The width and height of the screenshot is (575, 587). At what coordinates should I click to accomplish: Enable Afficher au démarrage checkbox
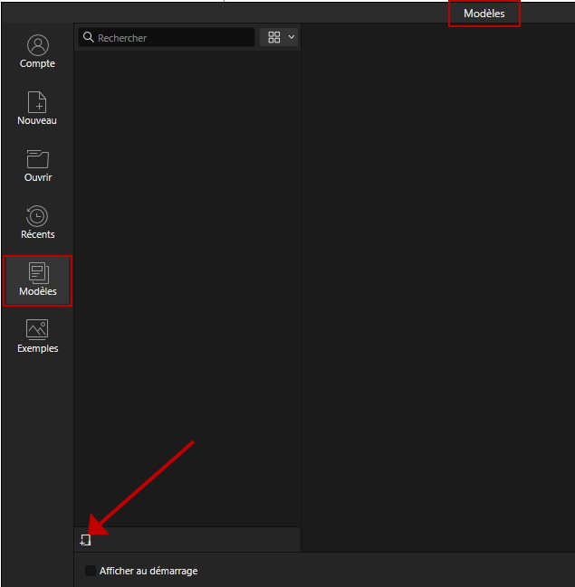(x=90, y=571)
